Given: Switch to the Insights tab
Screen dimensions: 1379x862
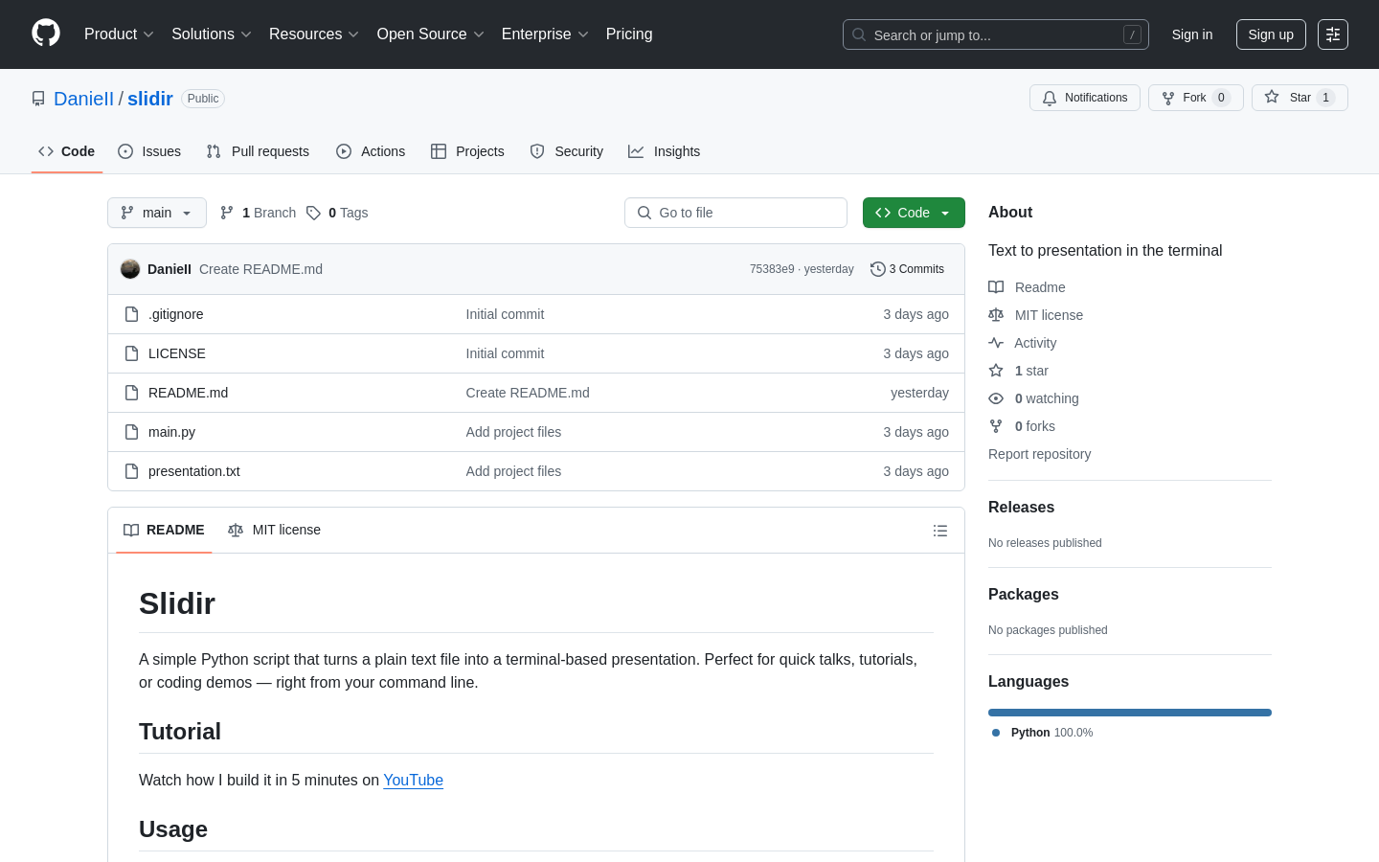Looking at the screenshot, I should (x=665, y=151).
